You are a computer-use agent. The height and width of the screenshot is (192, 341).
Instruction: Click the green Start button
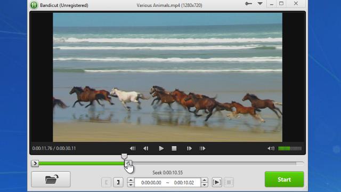pyautogui.click(x=284, y=179)
